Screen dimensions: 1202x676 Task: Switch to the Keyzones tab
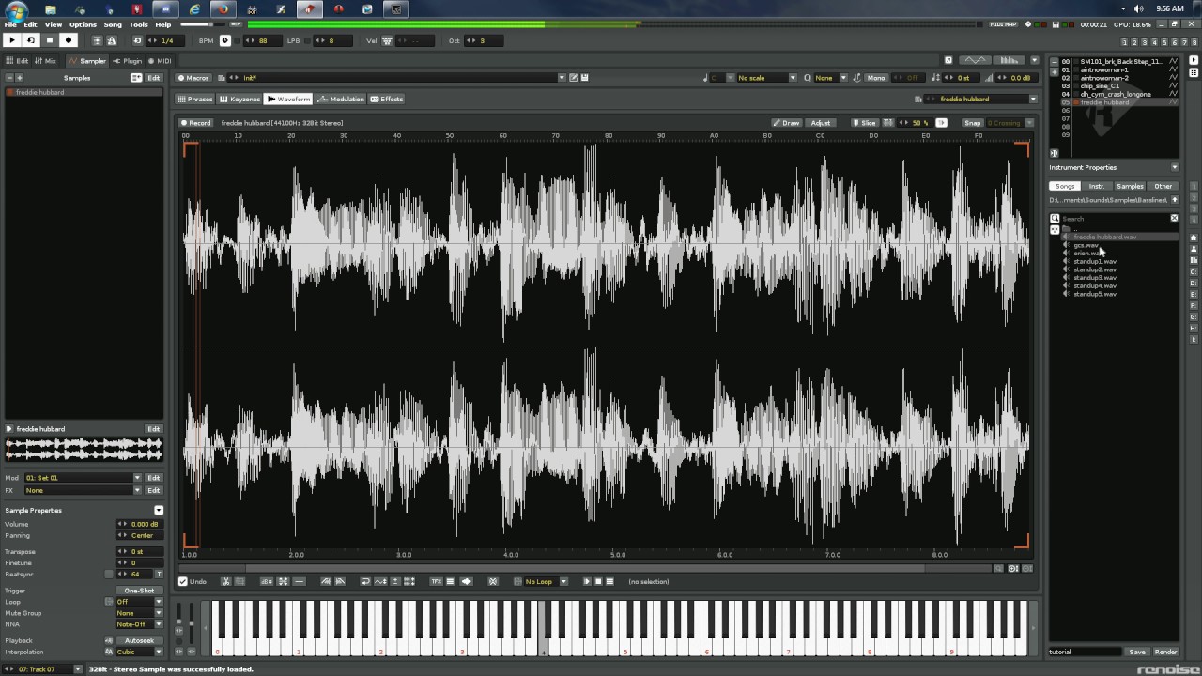tap(240, 99)
